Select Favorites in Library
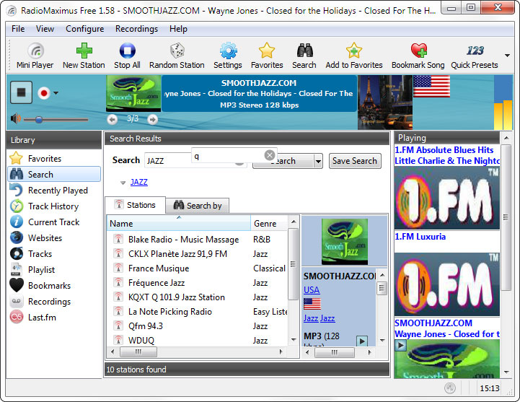Screen dimensions: 520x402 pyautogui.click(x=54, y=158)
